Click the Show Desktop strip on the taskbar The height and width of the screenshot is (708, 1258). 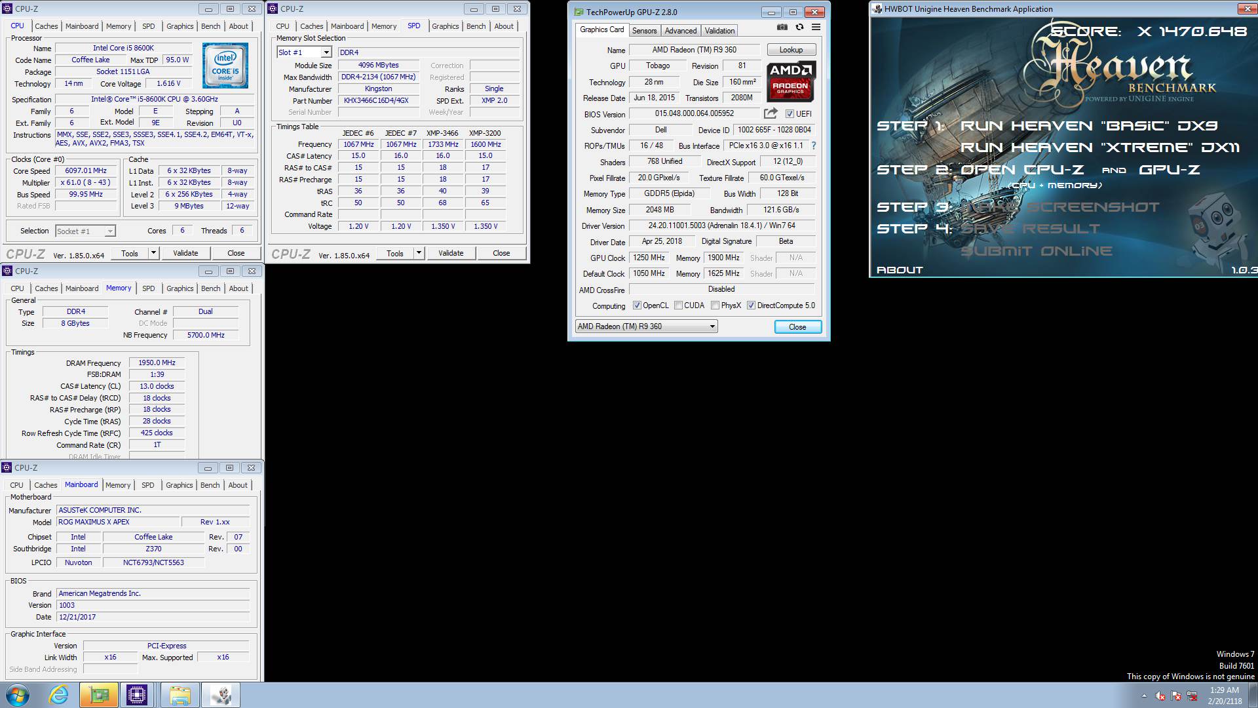(1253, 695)
